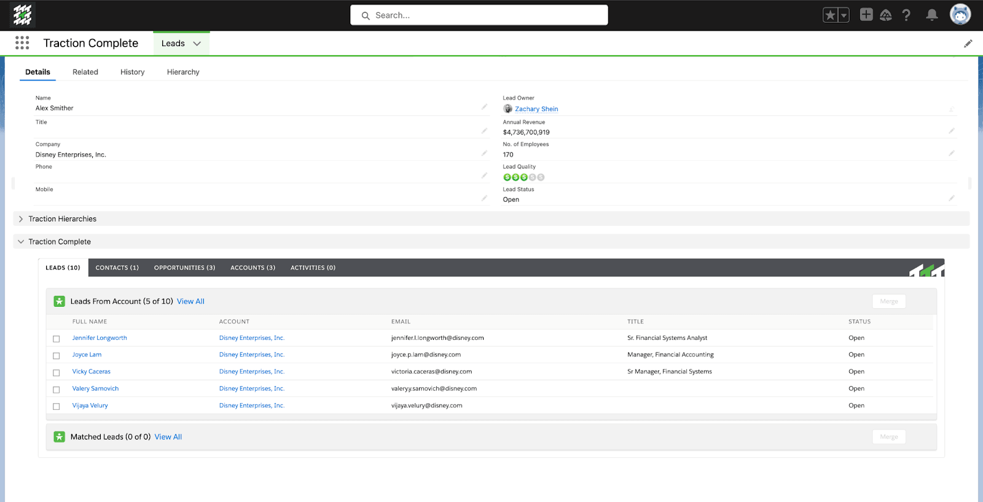Open the Leads navigation dropdown chevron
The height and width of the screenshot is (502, 983).
point(197,44)
